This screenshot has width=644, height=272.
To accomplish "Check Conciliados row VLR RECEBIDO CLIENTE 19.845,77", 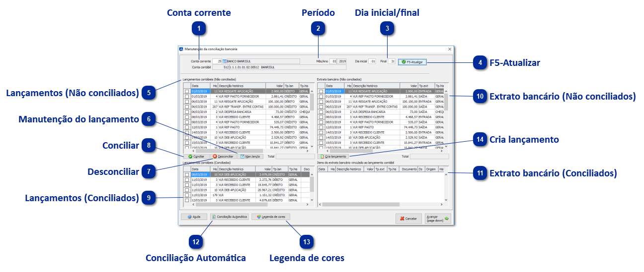I will [187, 185].
